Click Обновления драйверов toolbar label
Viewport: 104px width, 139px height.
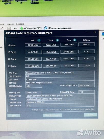(60, 28)
